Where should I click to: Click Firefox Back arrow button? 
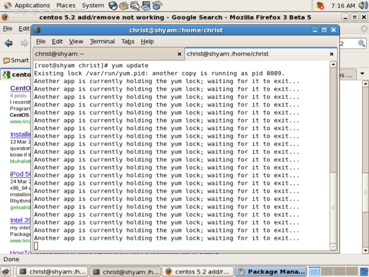[9, 43]
